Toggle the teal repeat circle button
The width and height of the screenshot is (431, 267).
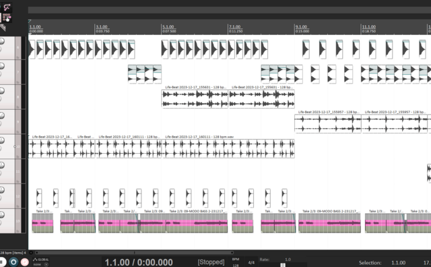[13, 262]
